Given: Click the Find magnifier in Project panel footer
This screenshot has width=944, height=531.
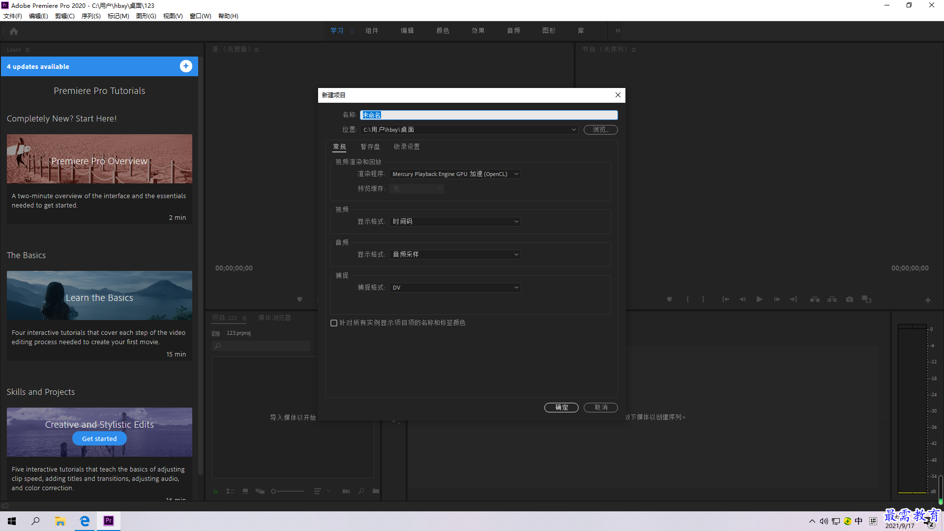Looking at the screenshot, I should [x=361, y=491].
